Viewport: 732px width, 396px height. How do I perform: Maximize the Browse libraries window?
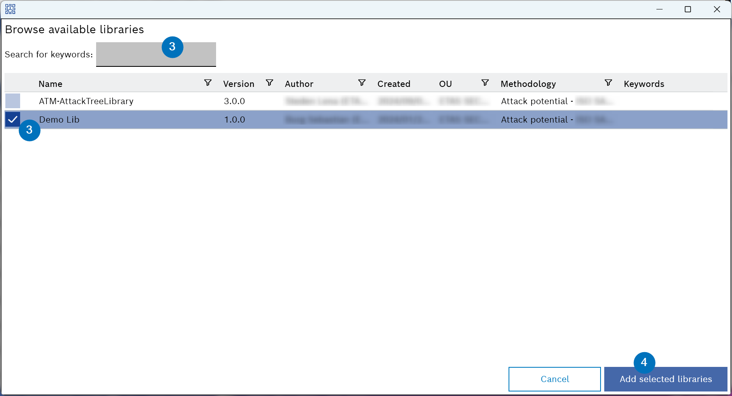click(x=688, y=9)
